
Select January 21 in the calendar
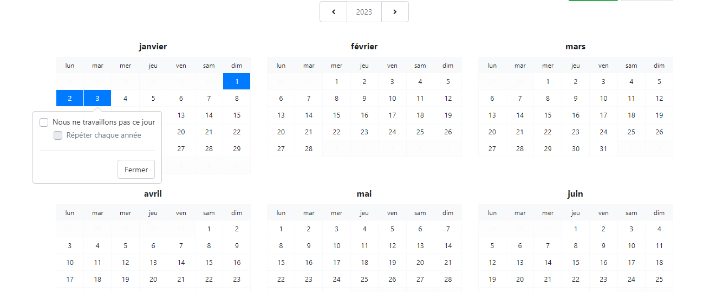point(209,132)
